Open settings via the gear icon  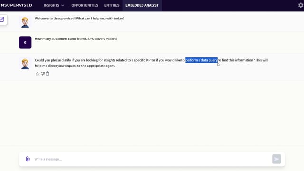[301, 5]
